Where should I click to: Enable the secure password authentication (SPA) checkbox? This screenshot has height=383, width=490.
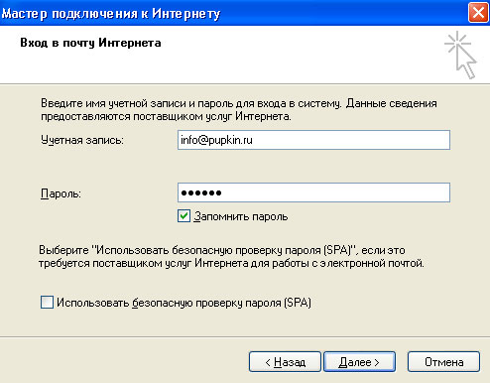[x=47, y=303]
